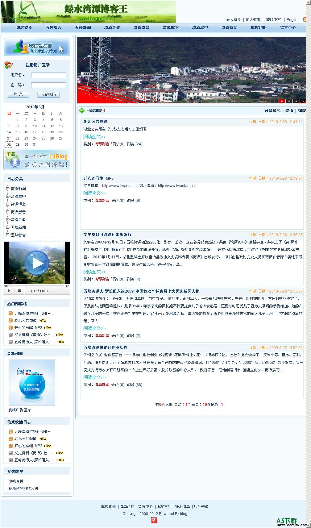Click the mountain town banner image
The height and width of the screenshot is (528, 311).
[x=191, y=70]
